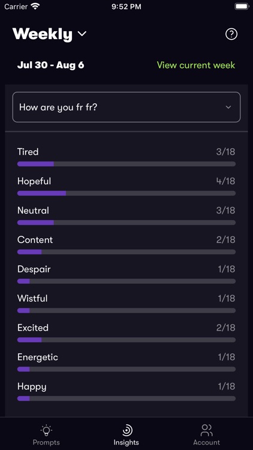Open help via question mark icon
Viewport: 253px width, 450px height.
coord(231,34)
